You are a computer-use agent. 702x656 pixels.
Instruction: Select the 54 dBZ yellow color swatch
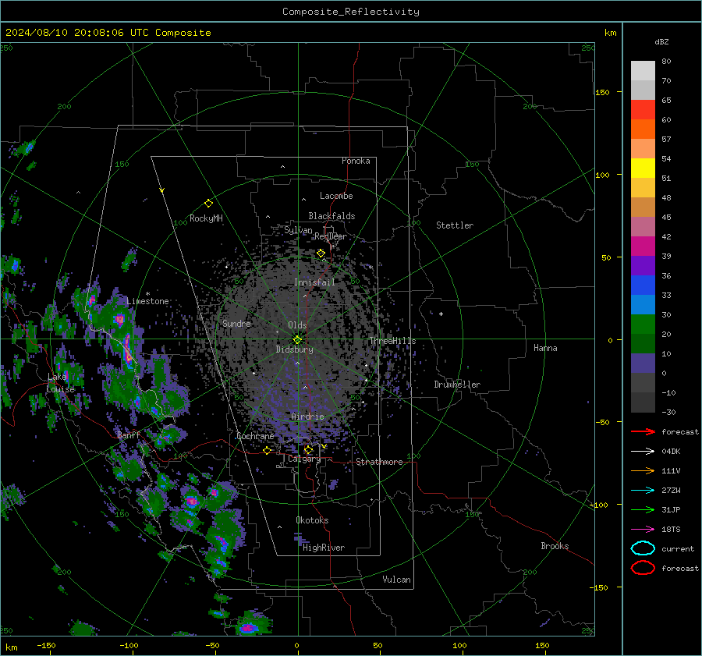point(643,168)
